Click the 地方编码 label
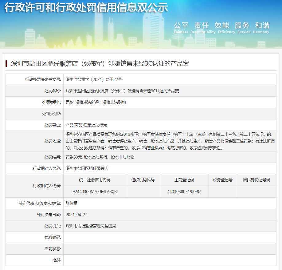The height and width of the screenshot is (270, 282). pos(53,237)
